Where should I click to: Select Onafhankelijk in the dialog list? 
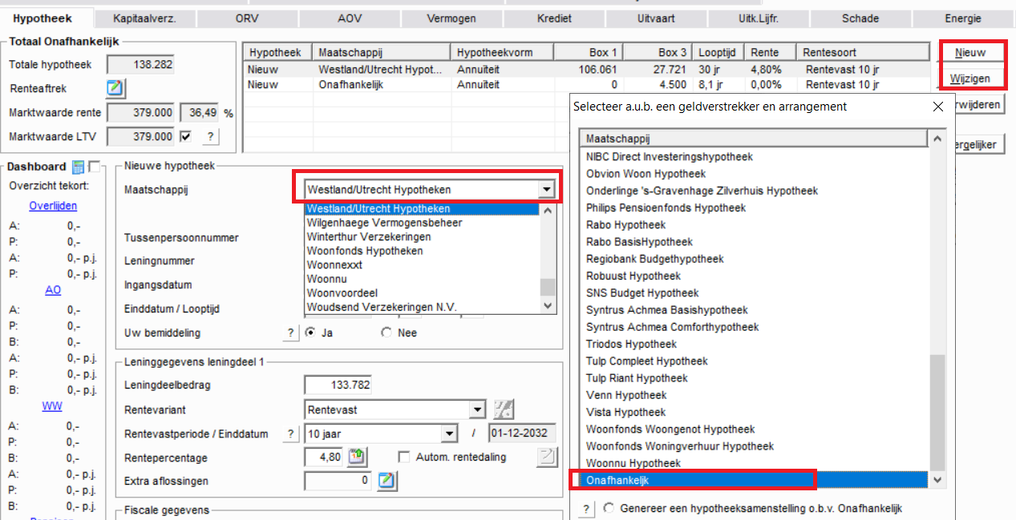tap(754, 480)
